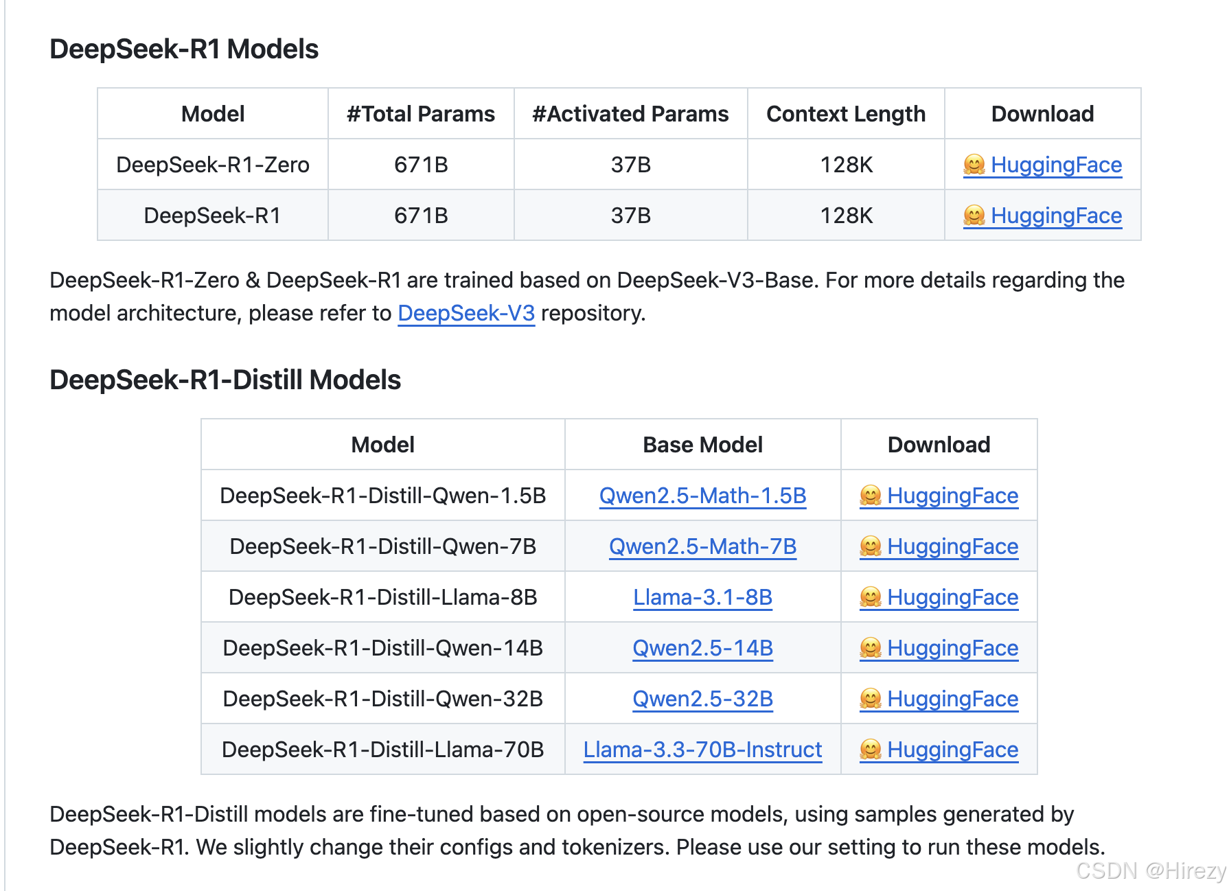1229x891 pixels.
Task: Click the 37B cell in DeepSeek-R1 row
Action: pos(630,216)
